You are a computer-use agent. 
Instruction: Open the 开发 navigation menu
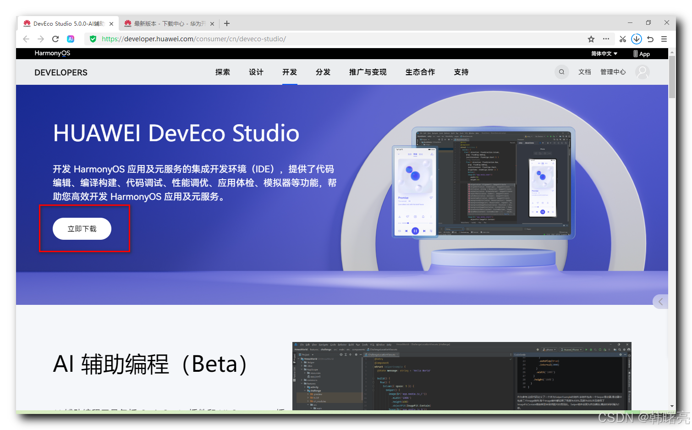pyautogui.click(x=290, y=72)
